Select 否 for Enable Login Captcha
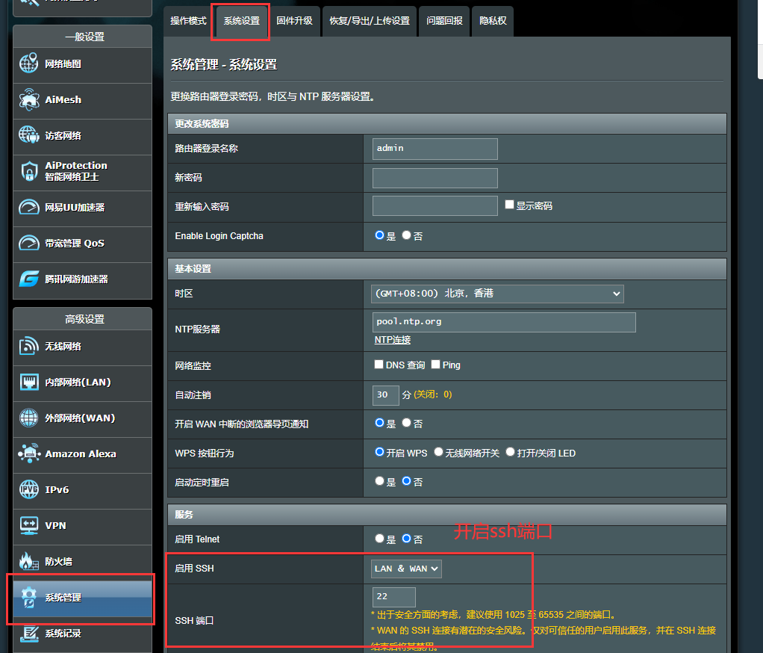The height and width of the screenshot is (653, 763). coord(406,235)
